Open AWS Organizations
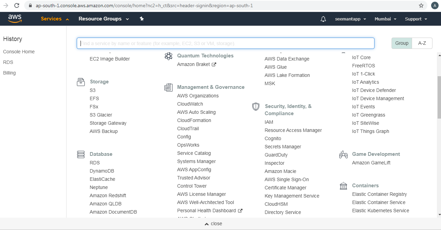Image resolution: width=441 pixels, height=230 pixels. click(198, 96)
